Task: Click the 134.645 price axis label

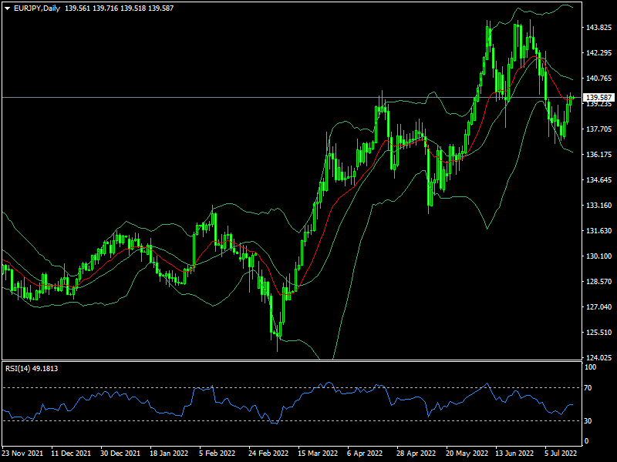Action: (599, 180)
